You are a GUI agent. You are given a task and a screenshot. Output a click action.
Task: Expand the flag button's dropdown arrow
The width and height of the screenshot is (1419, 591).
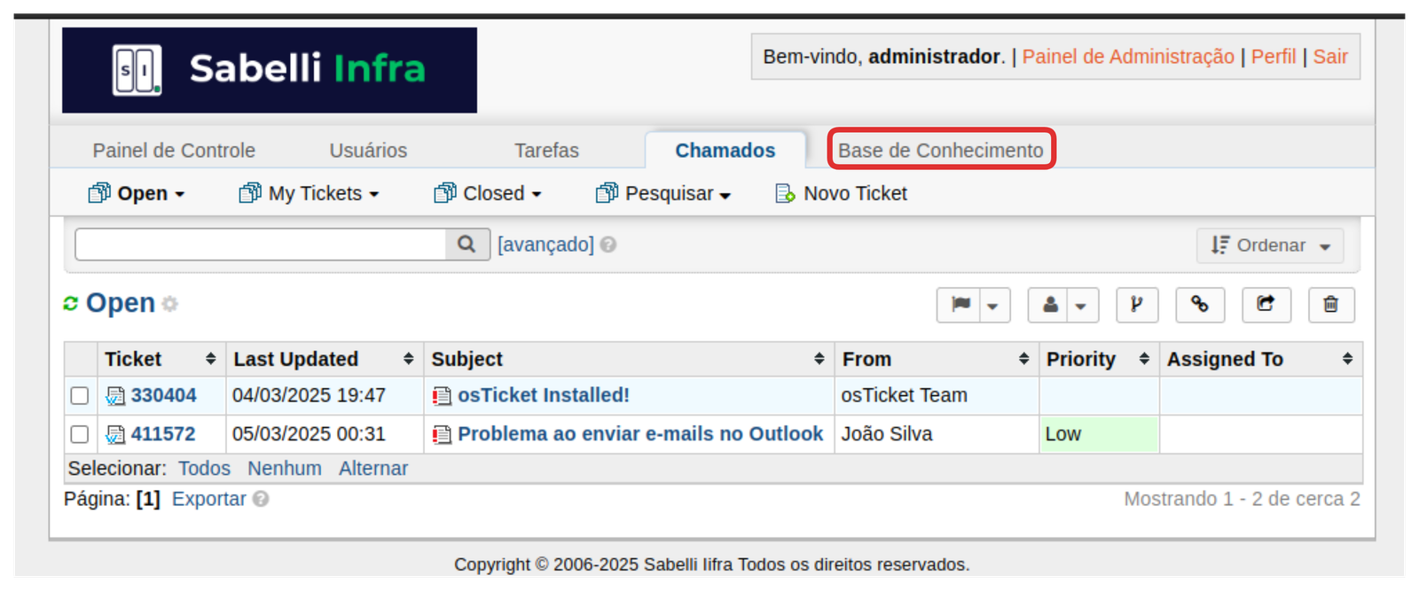pos(994,305)
